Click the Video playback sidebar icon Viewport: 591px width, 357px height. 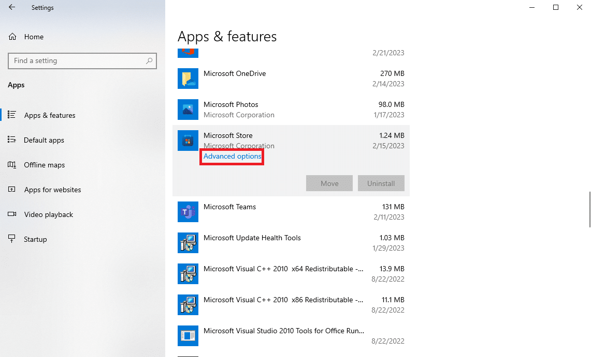[x=12, y=214]
